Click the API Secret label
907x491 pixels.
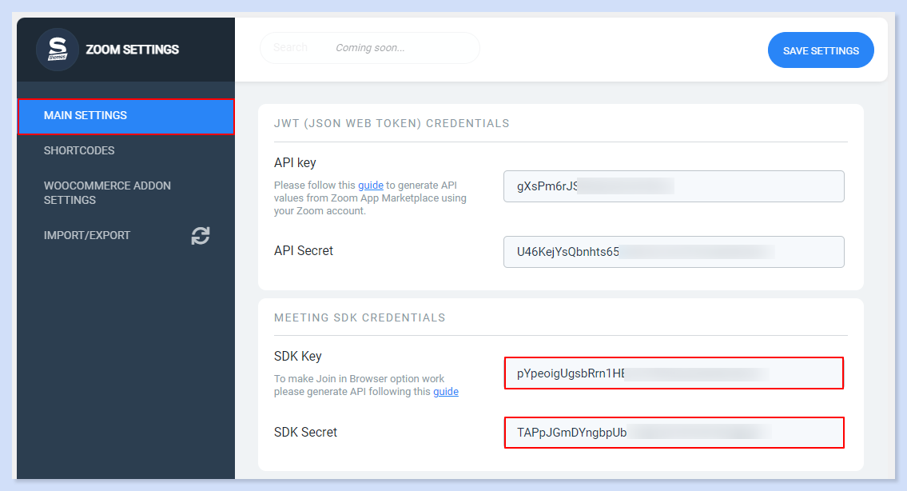click(x=304, y=251)
